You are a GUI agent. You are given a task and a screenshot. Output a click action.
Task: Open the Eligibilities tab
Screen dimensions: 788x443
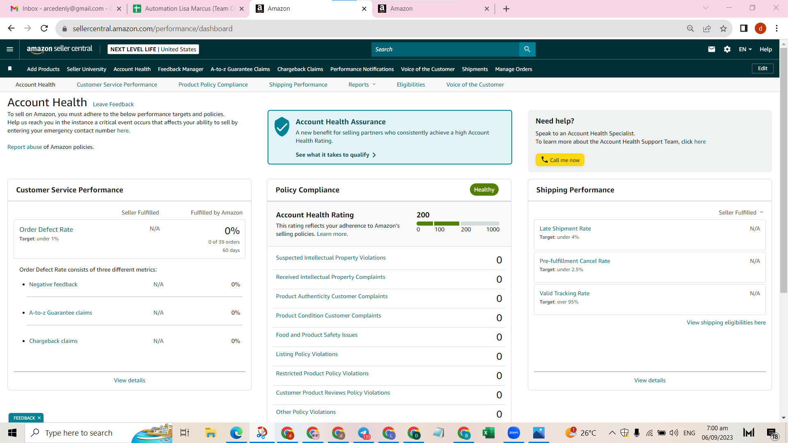pyautogui.click(x=411, y=84)
